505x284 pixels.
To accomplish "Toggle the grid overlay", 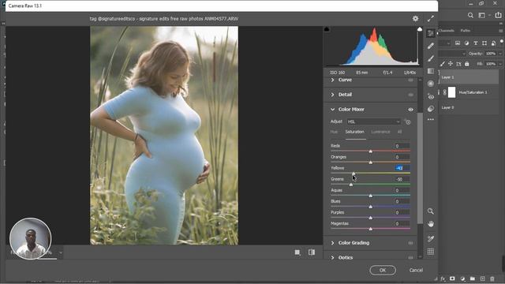I will [431, 252].
